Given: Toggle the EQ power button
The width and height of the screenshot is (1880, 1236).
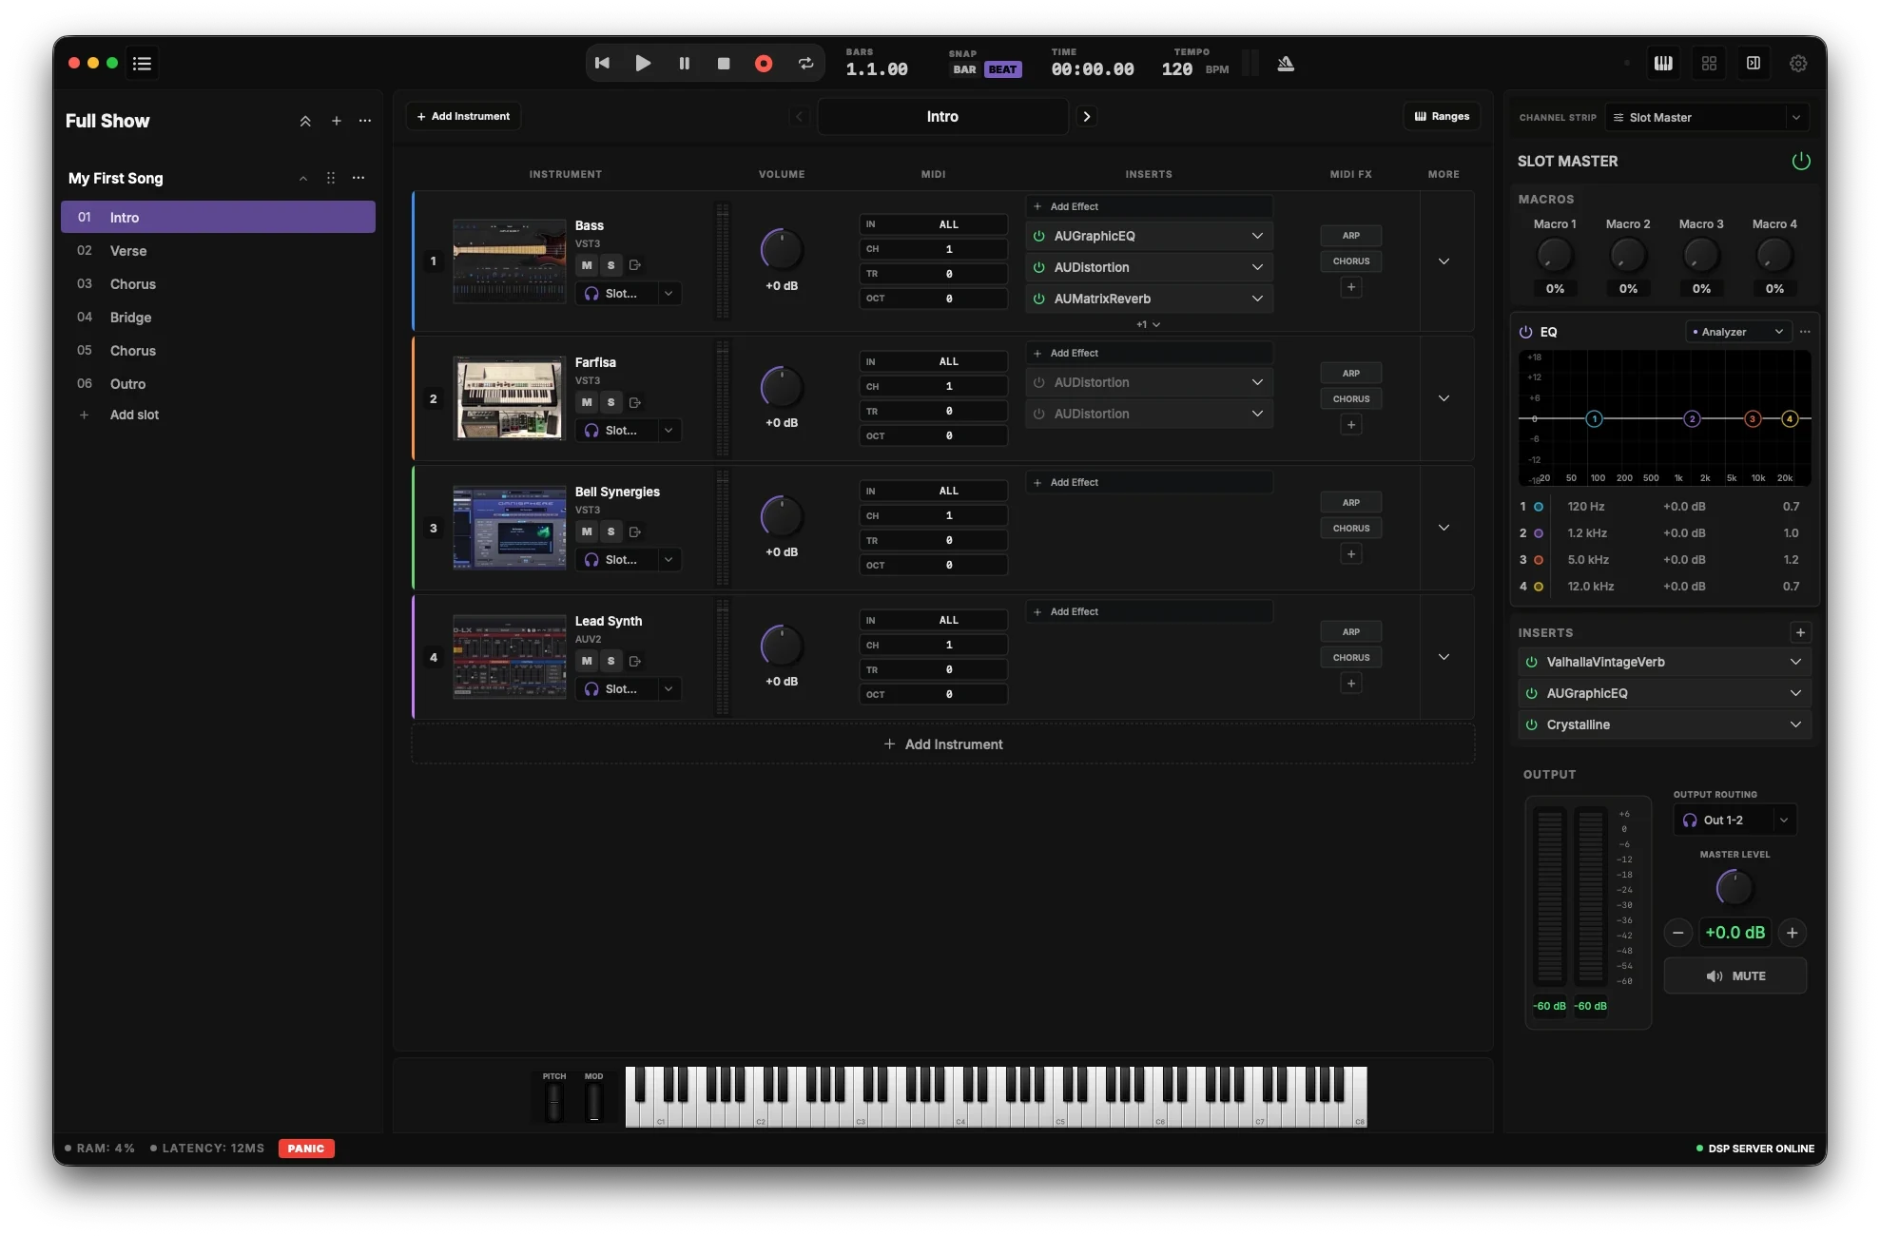Looking at the screenshot, I should tap(1525, 332).
